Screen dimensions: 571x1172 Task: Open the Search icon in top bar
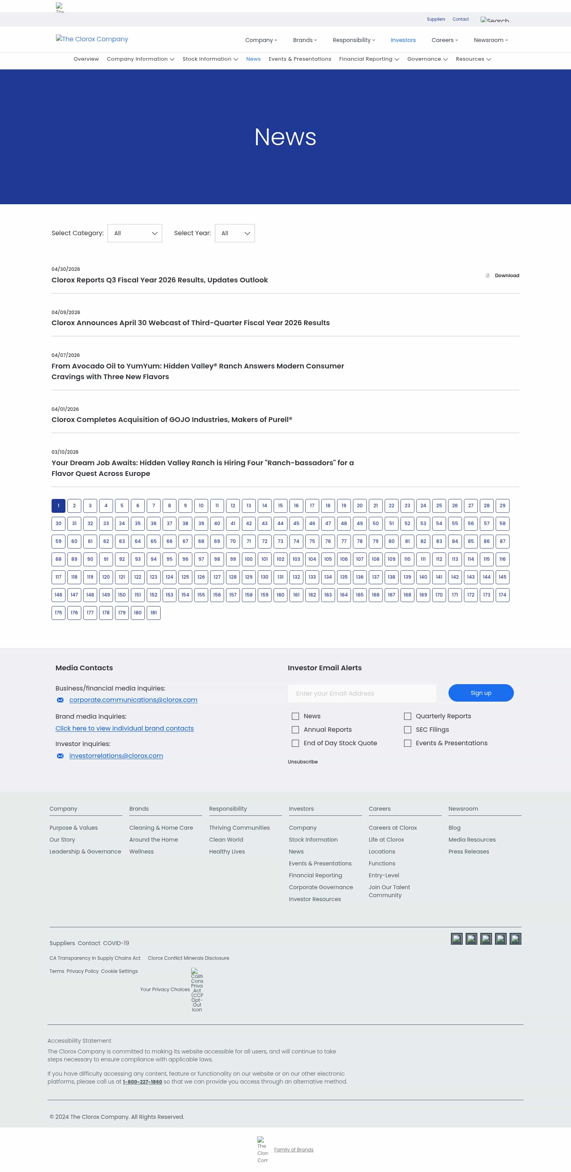pyautogui.click(x=494, y=19)
